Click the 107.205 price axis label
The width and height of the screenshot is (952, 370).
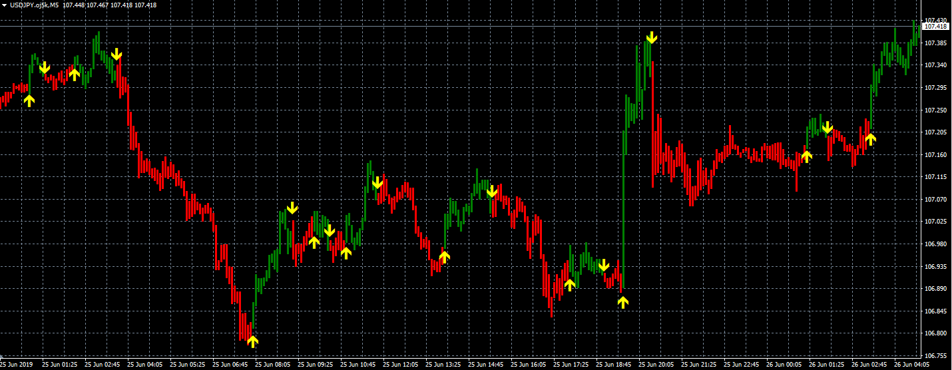point(936,132)
